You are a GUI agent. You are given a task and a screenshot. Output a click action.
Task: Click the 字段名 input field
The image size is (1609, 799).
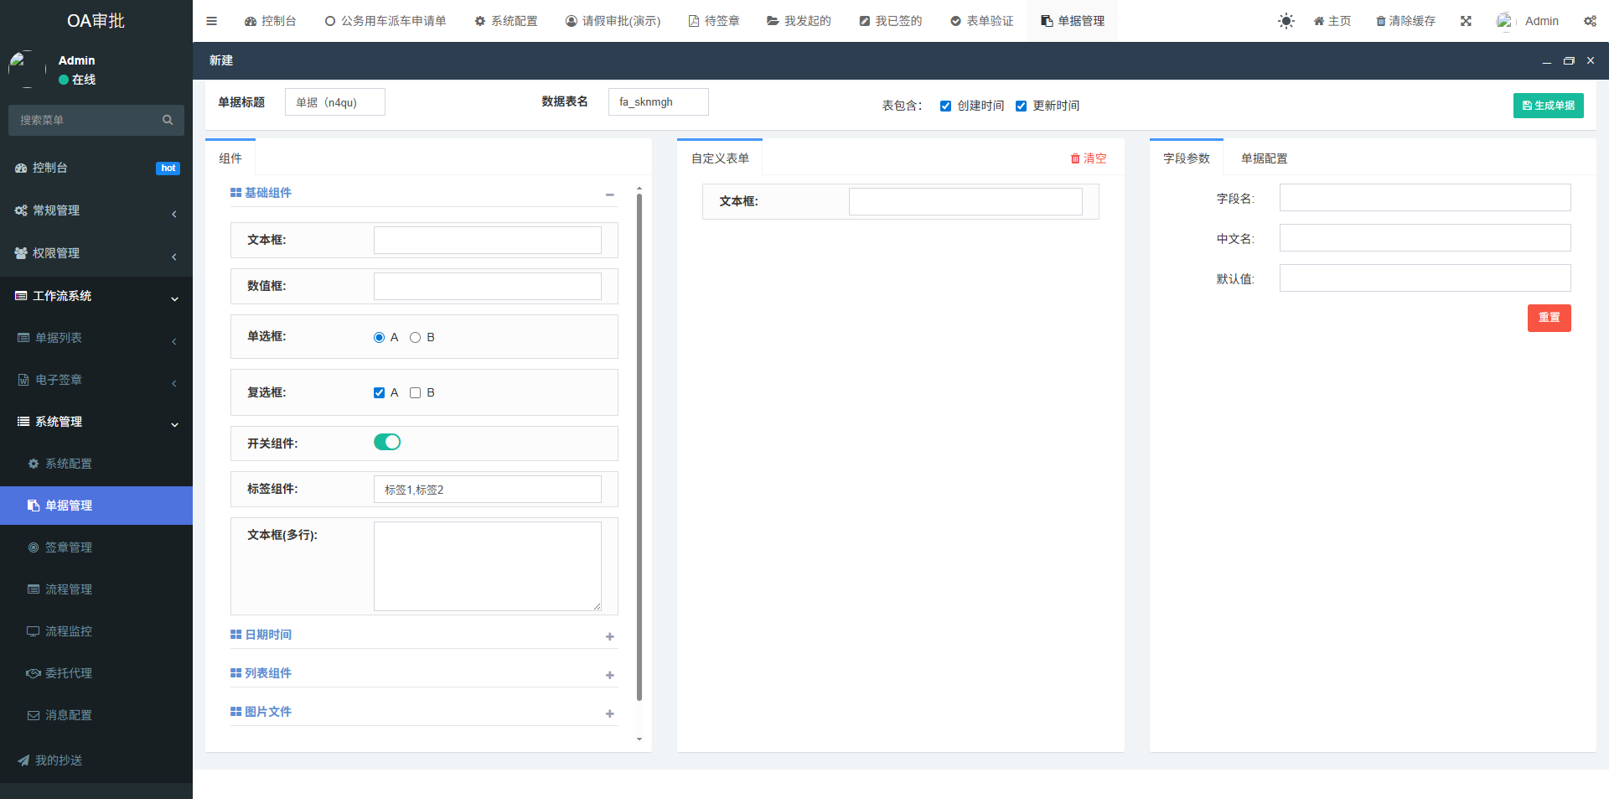pos(1425,198)
